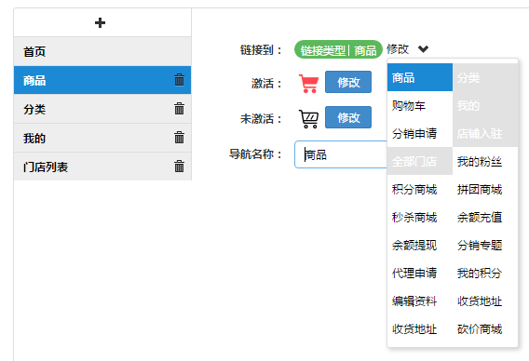529x361 pixels.
Task: Click the red activated cart icon
Action: [x=308, y=83]
